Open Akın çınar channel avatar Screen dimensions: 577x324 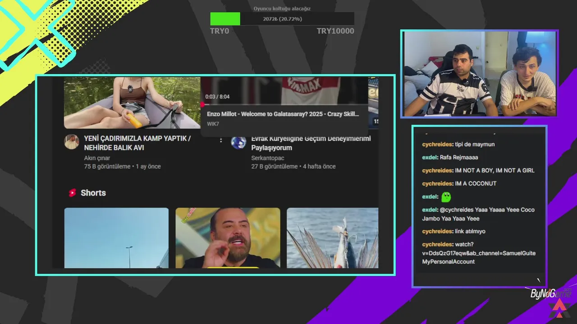[72, 142]
